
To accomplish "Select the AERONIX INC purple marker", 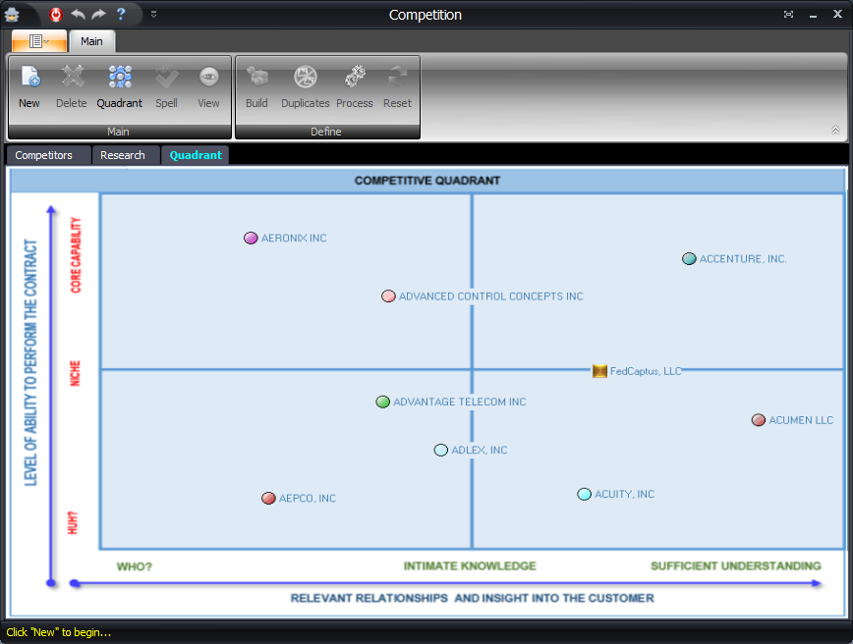I will [x=251, y=238].
